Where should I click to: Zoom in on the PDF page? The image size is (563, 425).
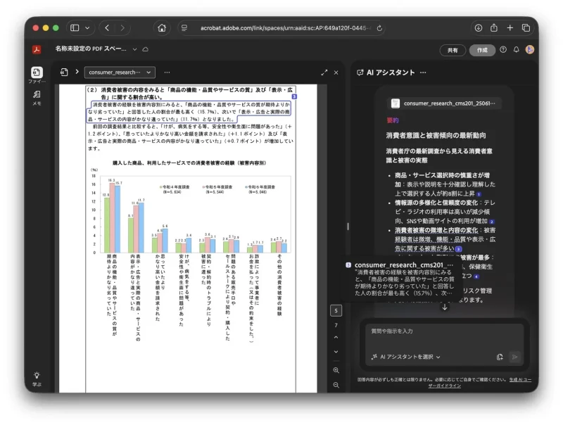(x=336, y=369)
